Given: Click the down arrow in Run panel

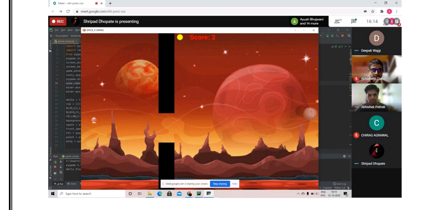Looking at the screenshot, I should [x=61, y=167].
